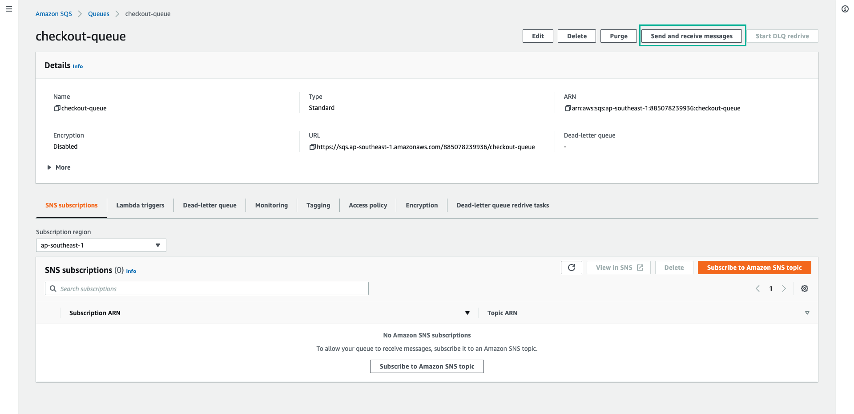
Task: Click the queue URL text
Action: tap(426, 147)
